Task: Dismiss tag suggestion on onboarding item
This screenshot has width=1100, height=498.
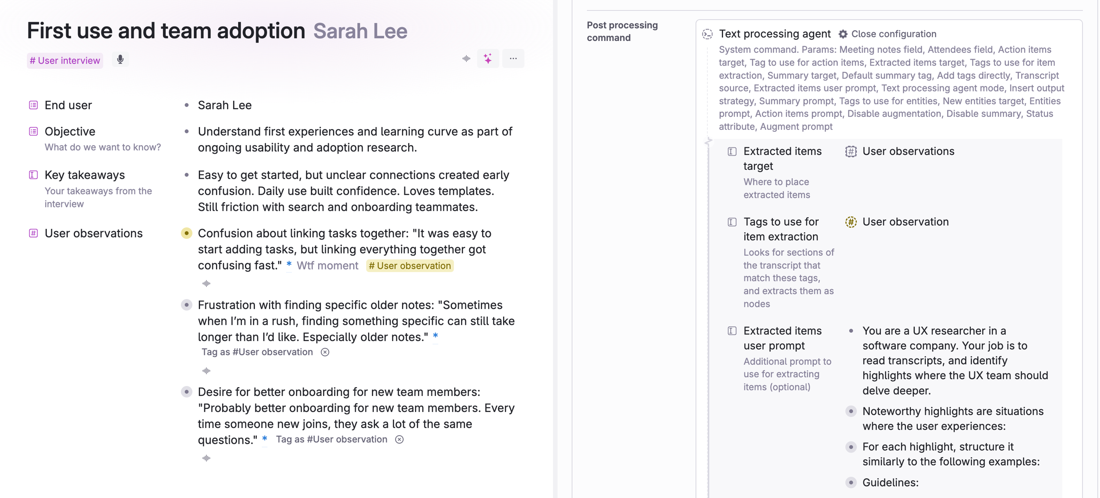Action: [399, 440]
